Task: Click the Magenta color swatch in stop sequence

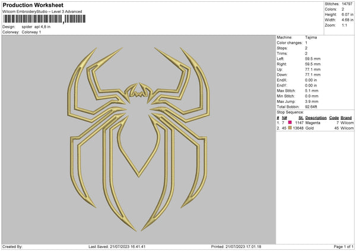Action: 290,123
